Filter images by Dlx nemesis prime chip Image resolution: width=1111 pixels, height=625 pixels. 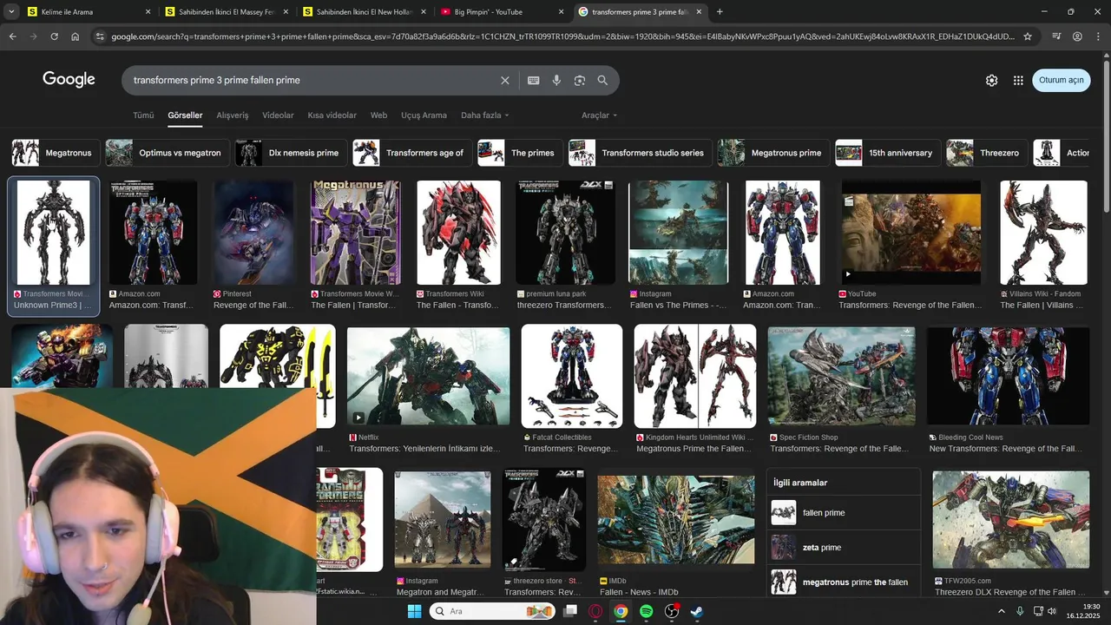coord(291,153)
